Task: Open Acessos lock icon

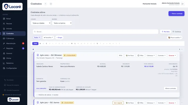Action: tap(4, 53)
